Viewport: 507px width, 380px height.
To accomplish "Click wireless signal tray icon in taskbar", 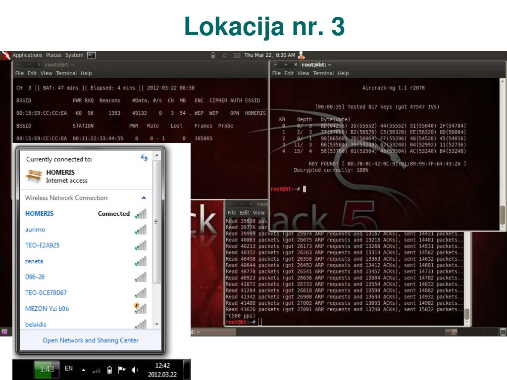I will 97,370.
